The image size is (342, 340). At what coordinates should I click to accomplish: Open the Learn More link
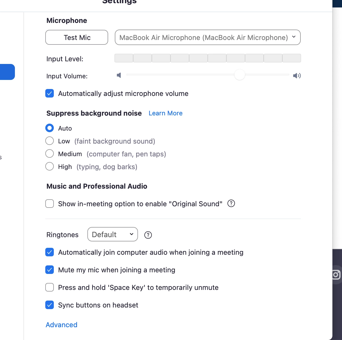pyautogui.click(x=165, y=113)
